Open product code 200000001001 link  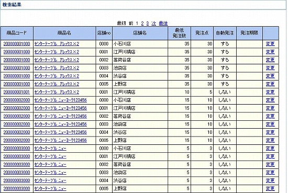point(17,92)
